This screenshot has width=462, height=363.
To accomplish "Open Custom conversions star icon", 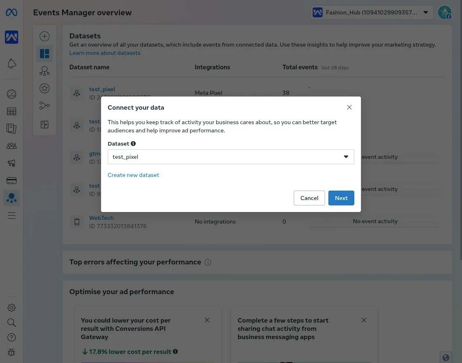I will (45, 88).
